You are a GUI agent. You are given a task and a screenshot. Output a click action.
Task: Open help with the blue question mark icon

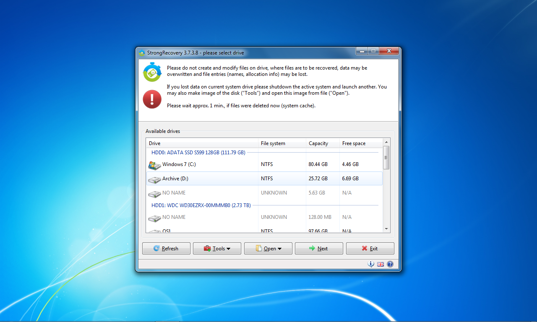click(x=390, y=264)
